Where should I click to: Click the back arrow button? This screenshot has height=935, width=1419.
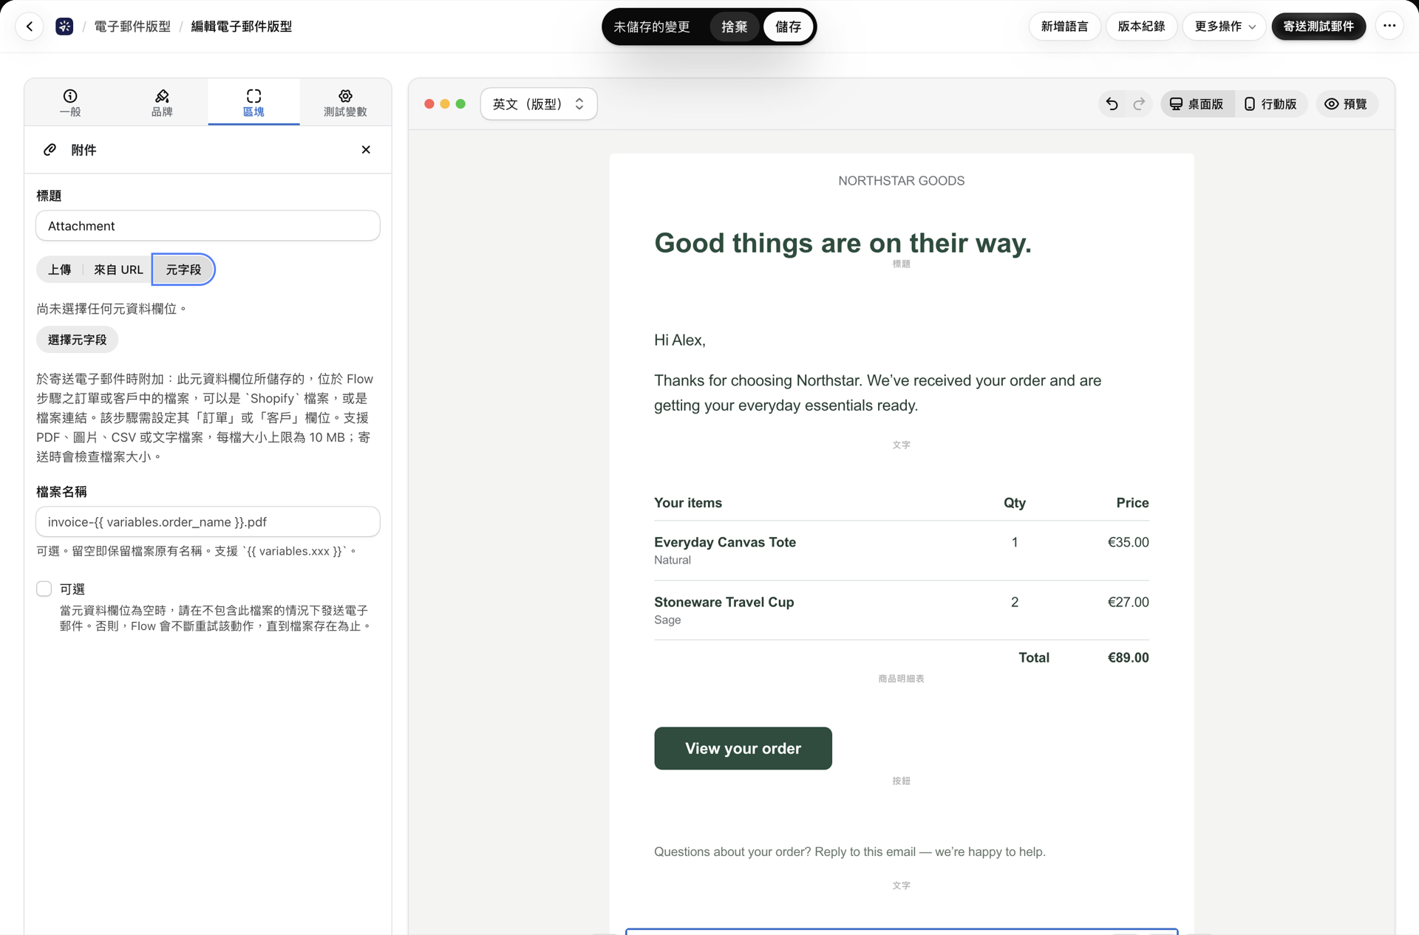[x=30, y=27]
